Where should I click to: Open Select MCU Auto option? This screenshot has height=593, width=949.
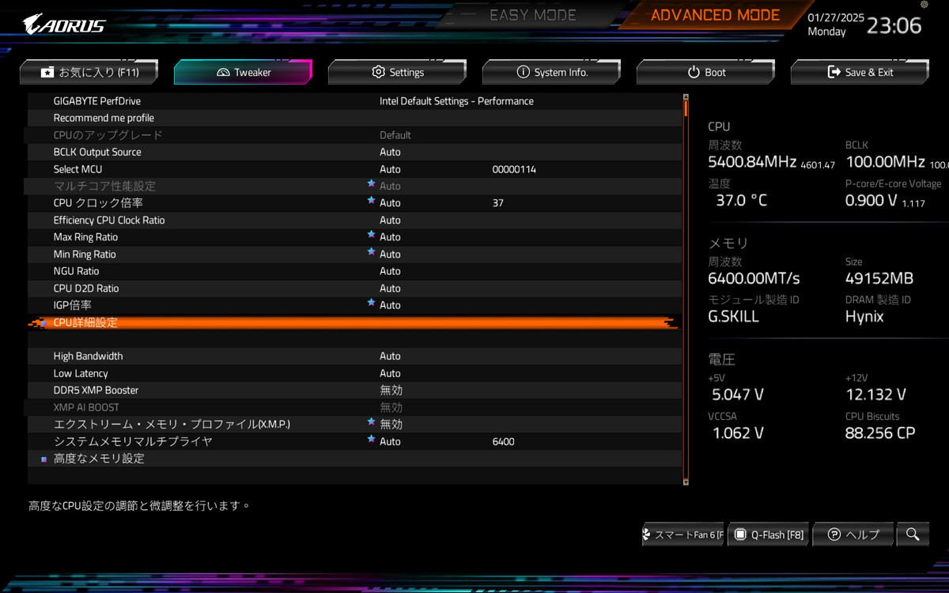(390, 169)
